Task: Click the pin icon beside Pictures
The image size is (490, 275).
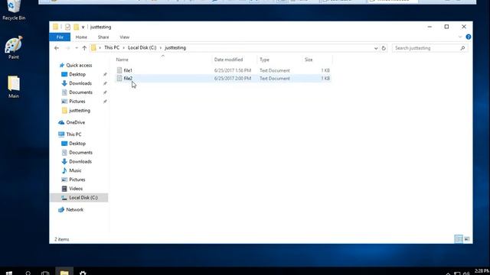Action: (x=105, y=102)
